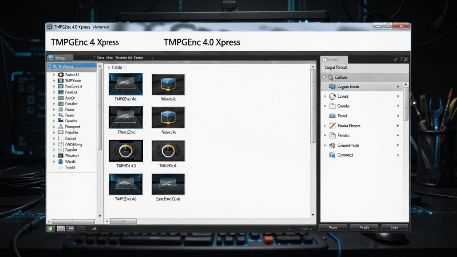Viewport: 457px width, 257px height.
Task: Expand the Fatudact tree node
Action: click(54, 156)
